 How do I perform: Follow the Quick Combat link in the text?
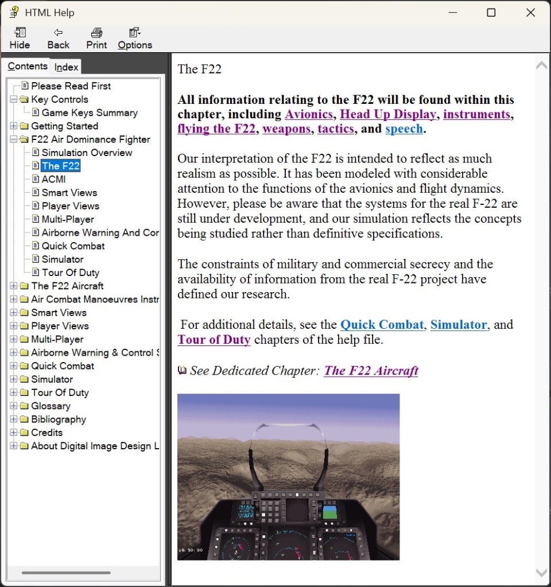(x=382, y=324)
